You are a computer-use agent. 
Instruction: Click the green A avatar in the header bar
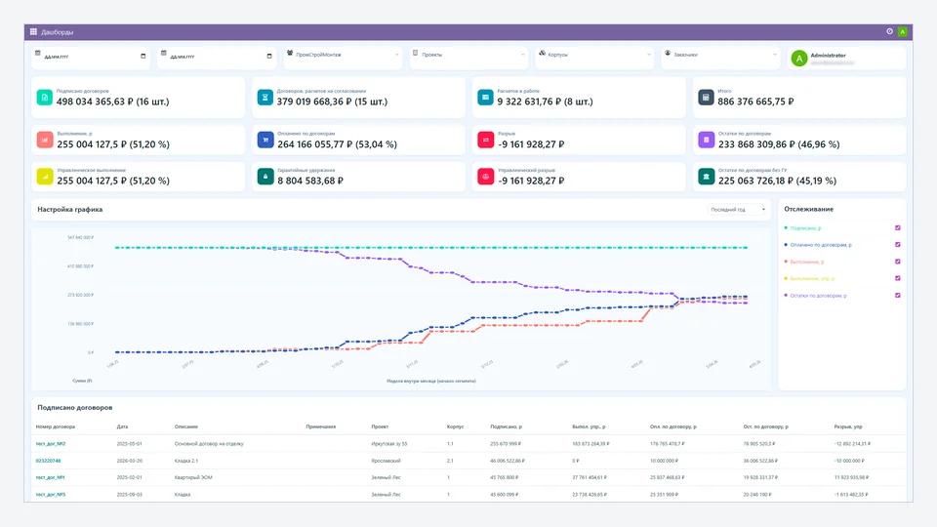click(902, 31)
